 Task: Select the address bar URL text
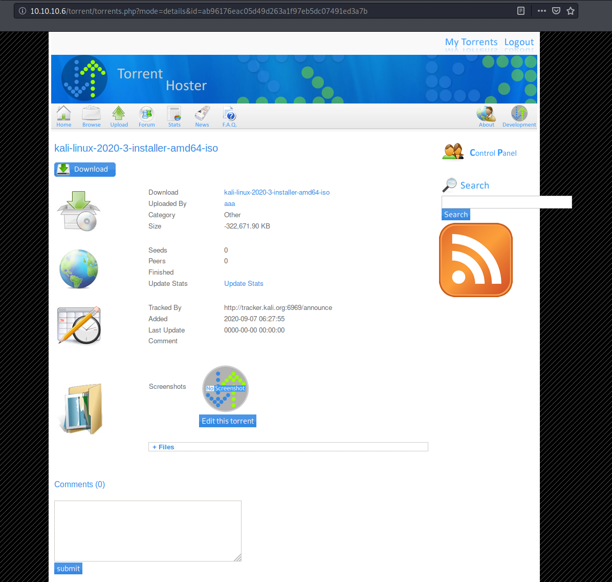(x=199, y=11)
